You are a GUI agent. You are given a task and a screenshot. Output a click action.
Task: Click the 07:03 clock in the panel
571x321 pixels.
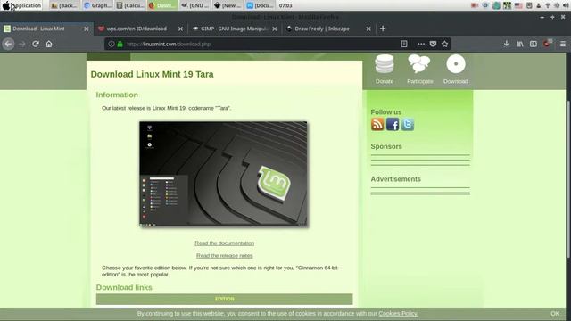[x=285, y=5]
